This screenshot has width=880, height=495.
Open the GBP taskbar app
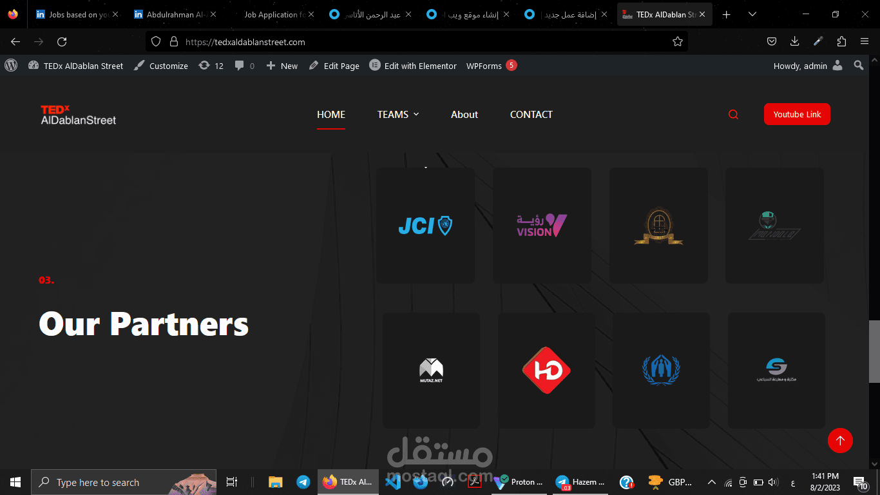[671, 482]
